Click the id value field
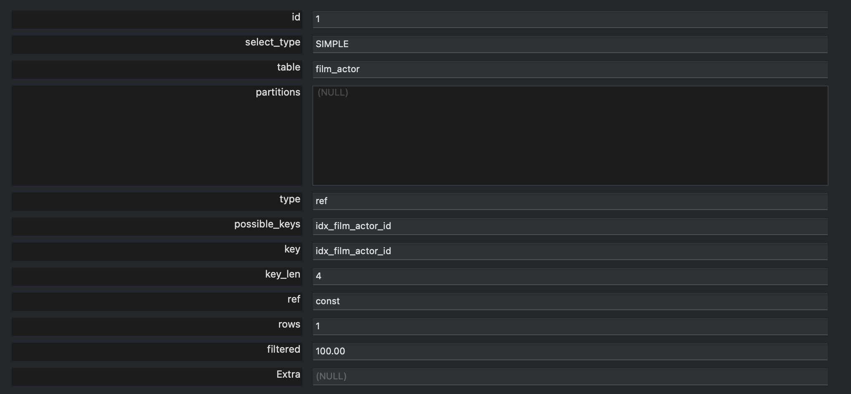 (570, 19)
